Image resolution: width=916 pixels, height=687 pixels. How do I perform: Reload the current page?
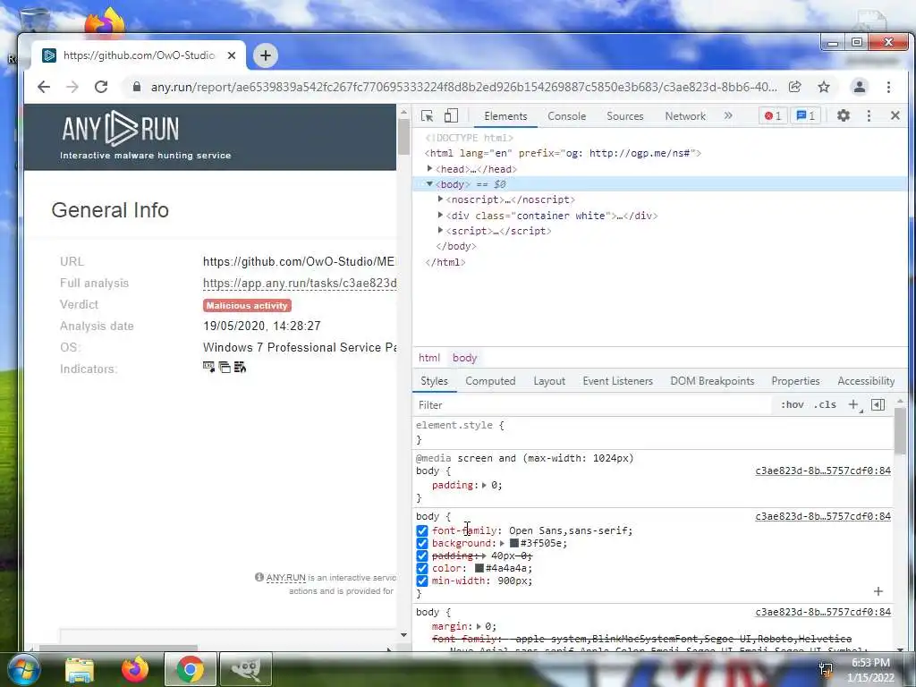pyautogui.click(x=101, y=87)
